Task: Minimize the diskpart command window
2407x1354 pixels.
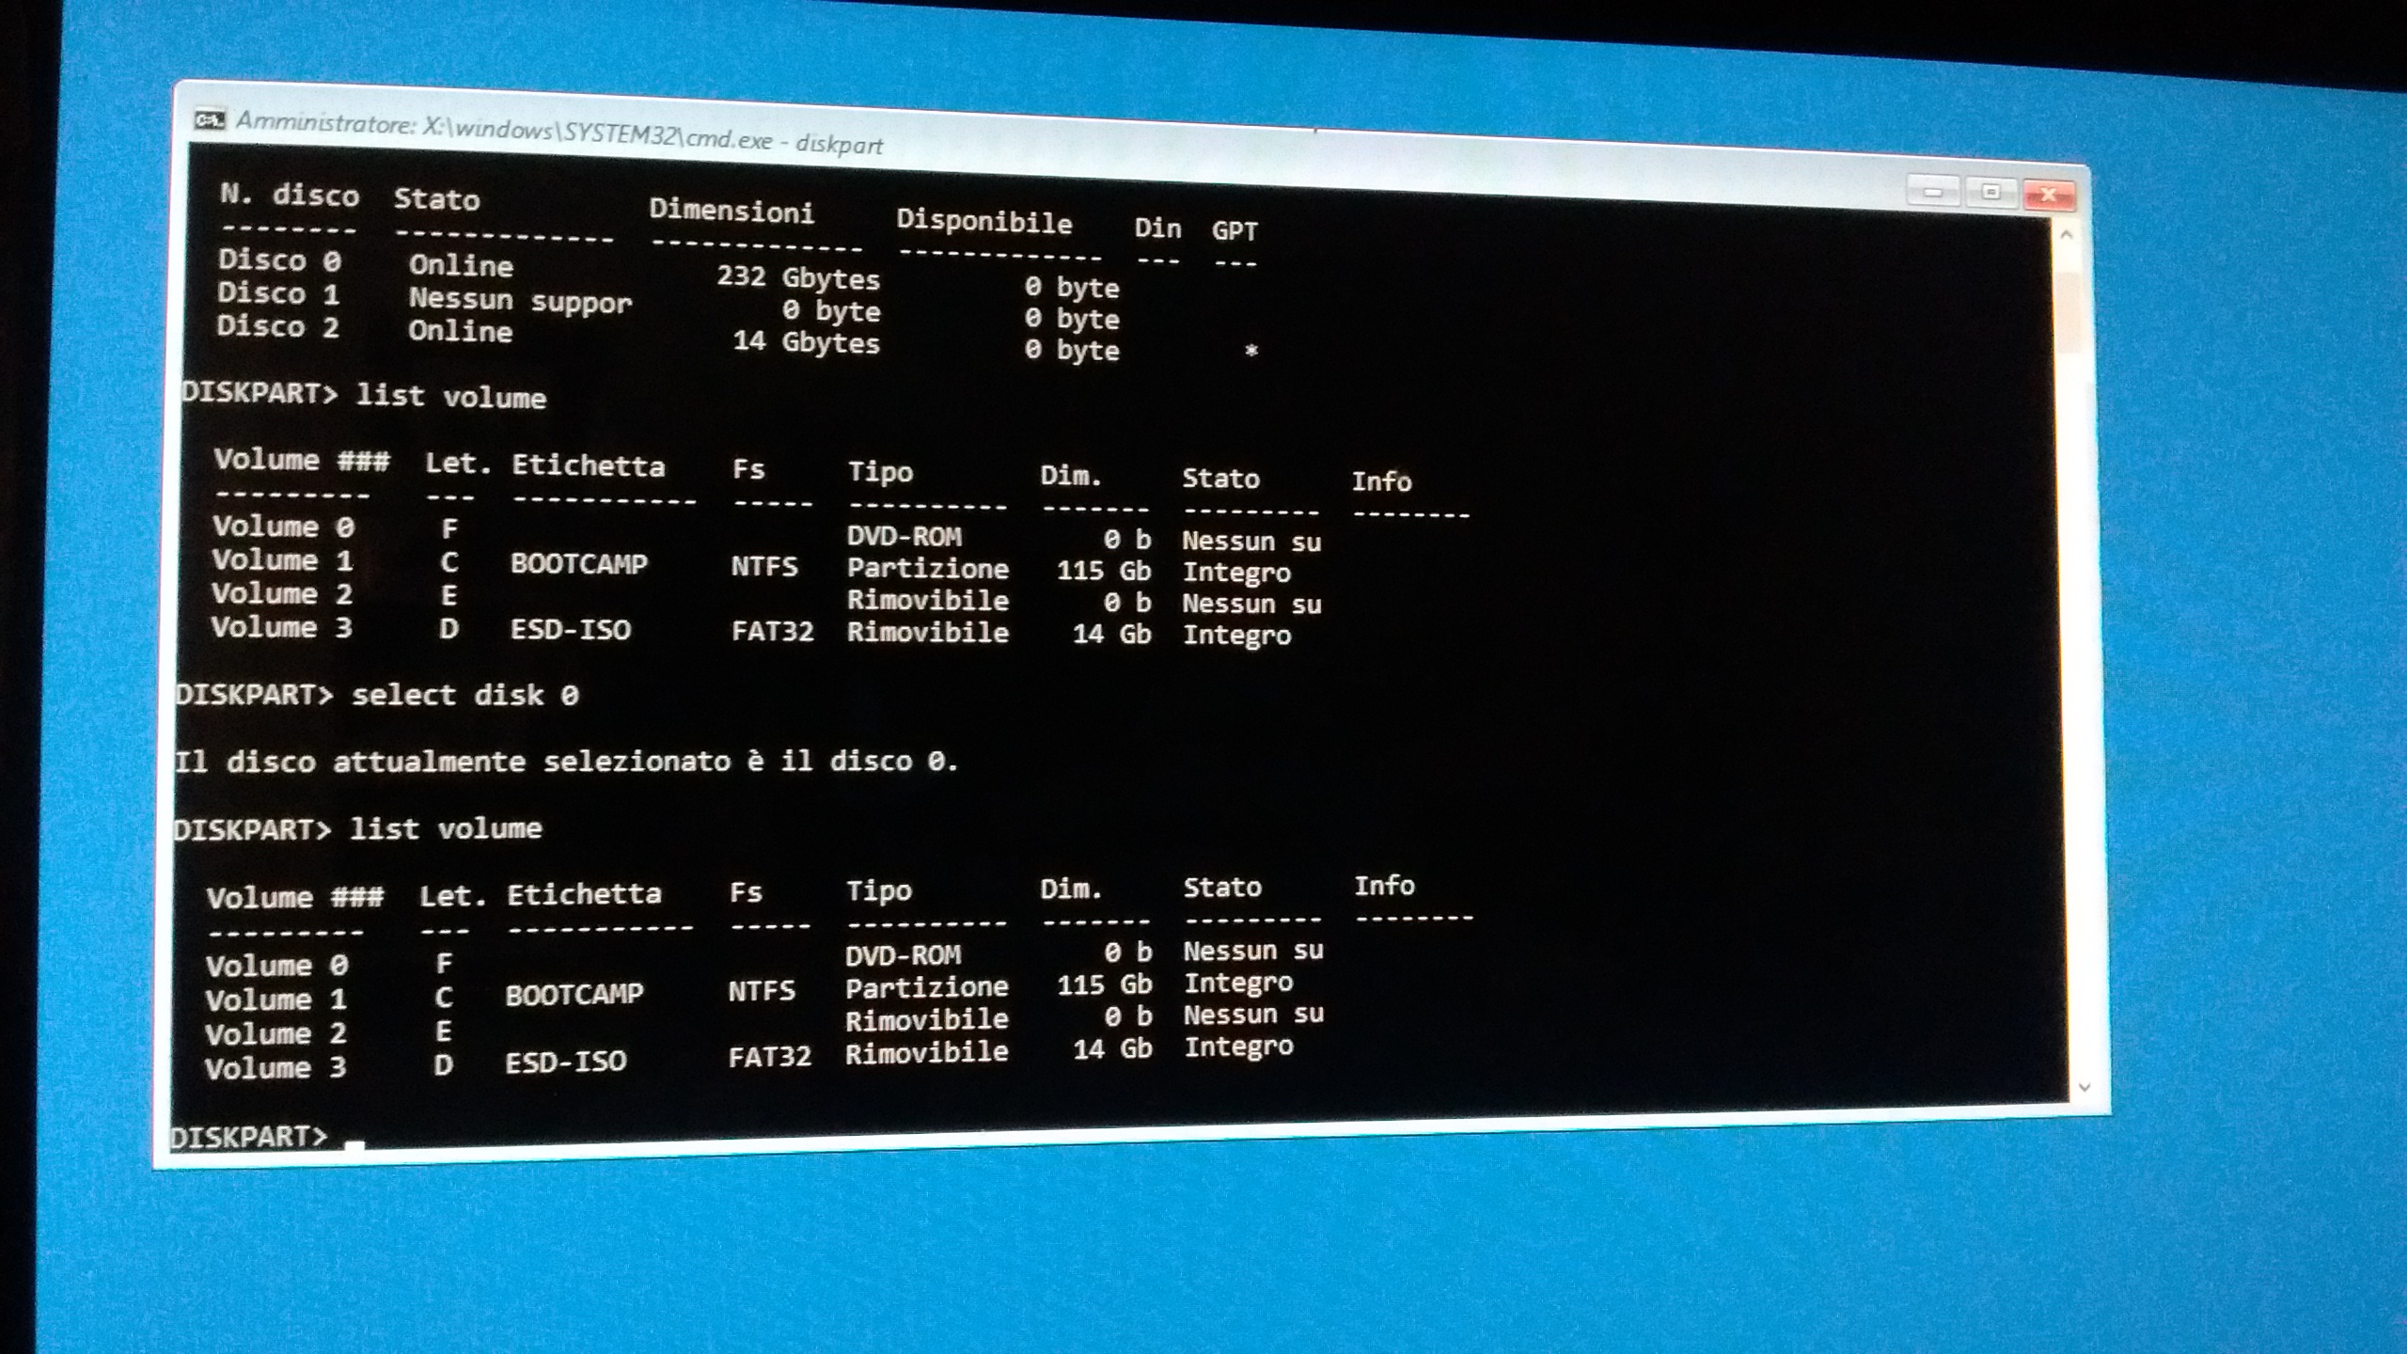Action: point(1933,192)
